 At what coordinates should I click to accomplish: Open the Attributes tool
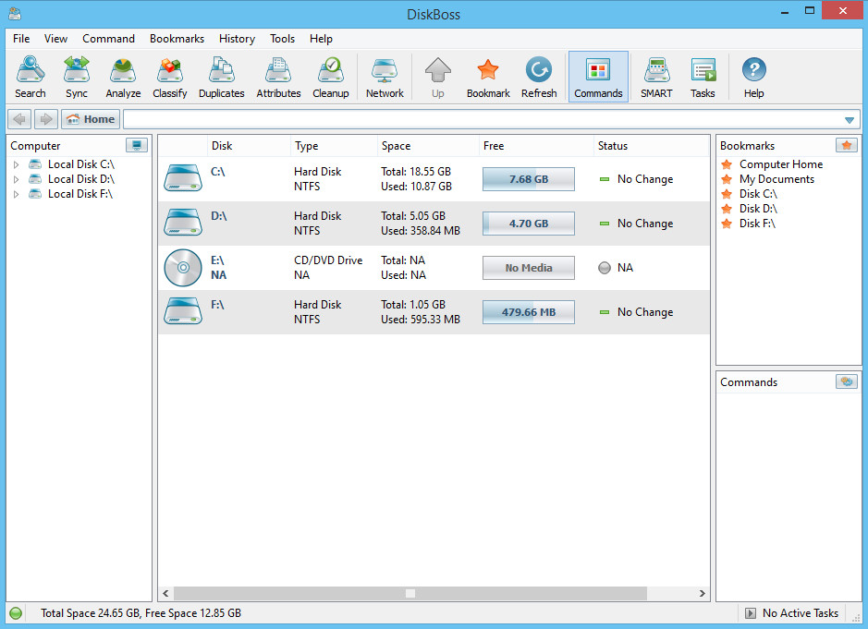tap(278, 77)
